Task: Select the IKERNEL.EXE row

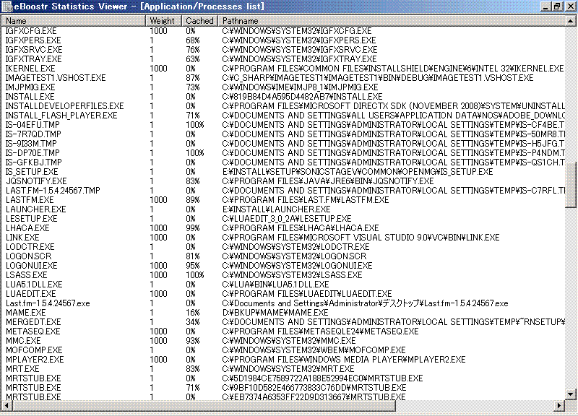Action: click(283, 69)
